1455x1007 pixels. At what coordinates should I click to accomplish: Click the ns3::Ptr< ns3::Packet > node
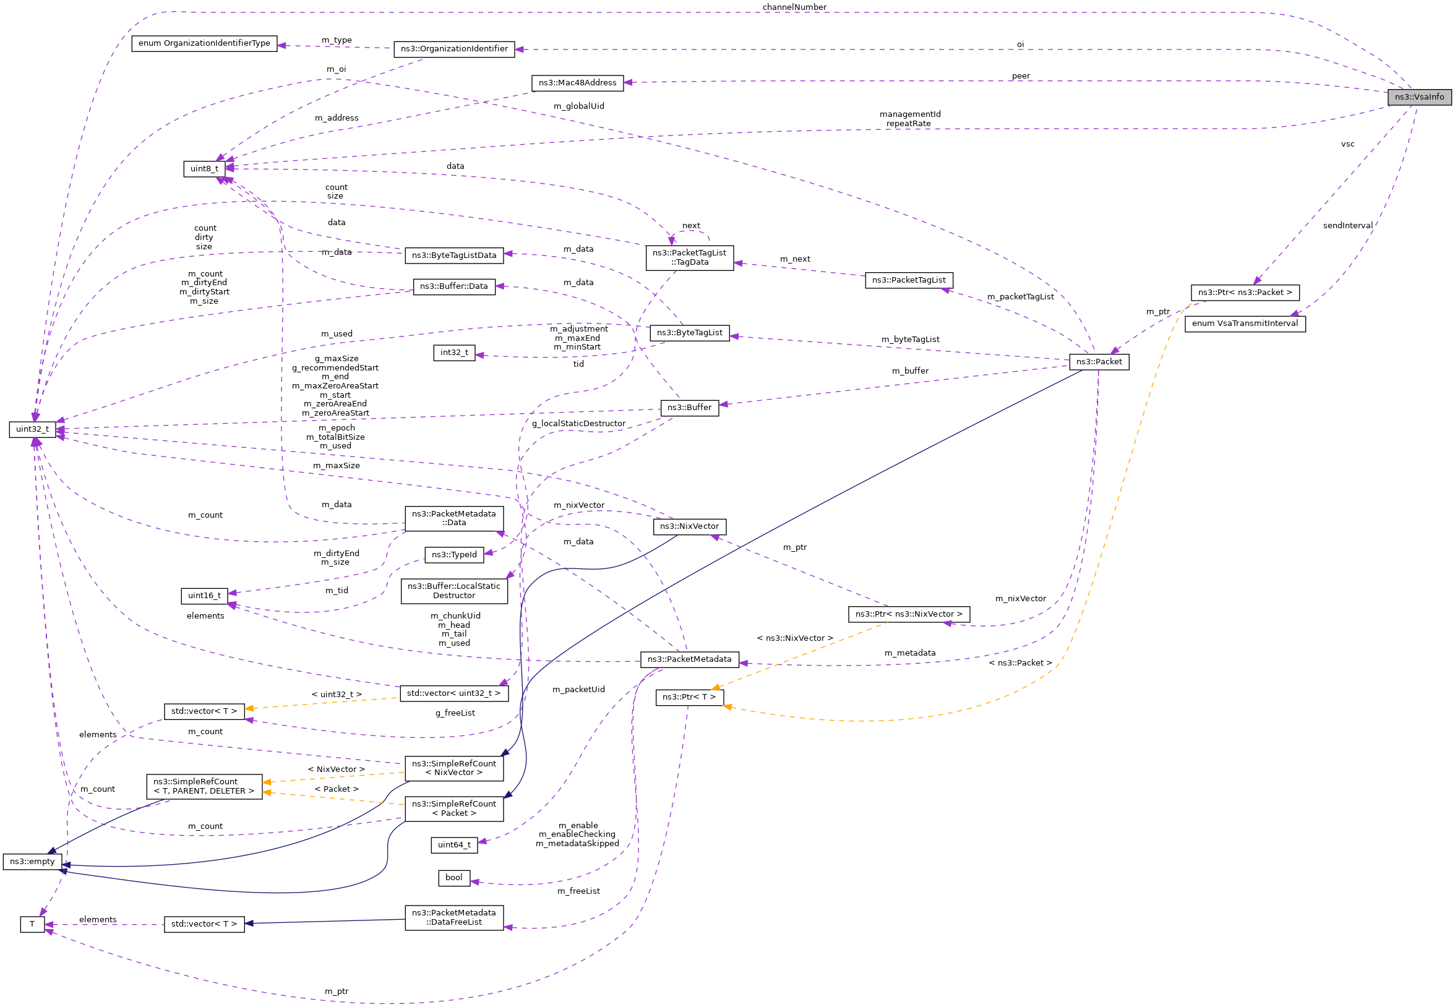(1244, 293)
